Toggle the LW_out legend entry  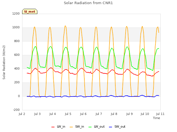click(x=97, y=127)
